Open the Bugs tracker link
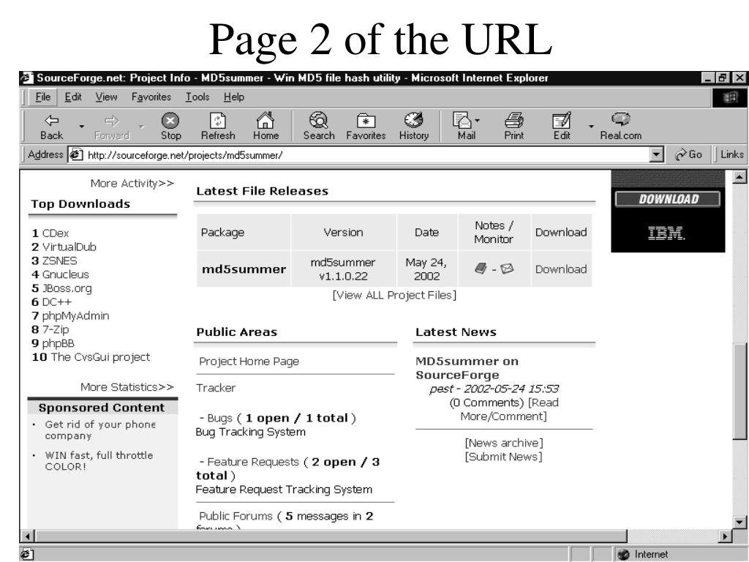This screenshot has width=749, height=562. tap(219, 418)
